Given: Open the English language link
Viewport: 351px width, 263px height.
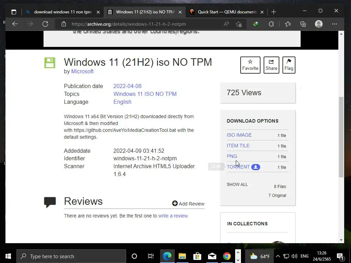Looking at the screenshot, I should coord(122,102).
